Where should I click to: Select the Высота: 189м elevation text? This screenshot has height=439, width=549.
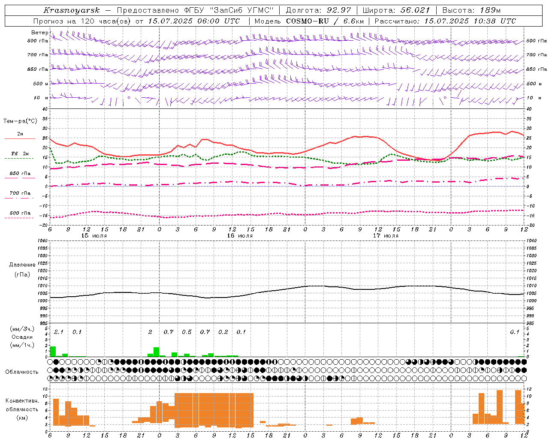(x=471, y=10)
